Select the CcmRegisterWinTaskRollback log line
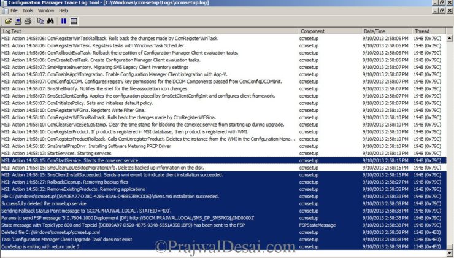The height and width of the screenshot is (258, 454). (223, 39)
